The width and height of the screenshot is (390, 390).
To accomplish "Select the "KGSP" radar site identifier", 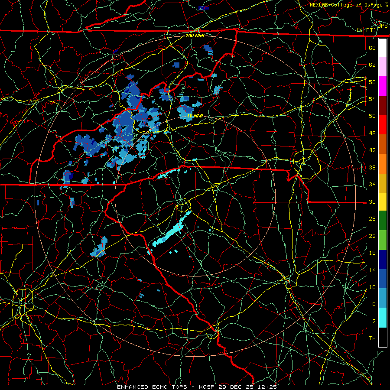I will (x=208, y=387).
